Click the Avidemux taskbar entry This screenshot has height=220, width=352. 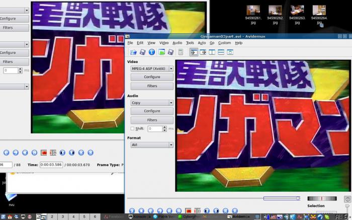click(239, 217)
